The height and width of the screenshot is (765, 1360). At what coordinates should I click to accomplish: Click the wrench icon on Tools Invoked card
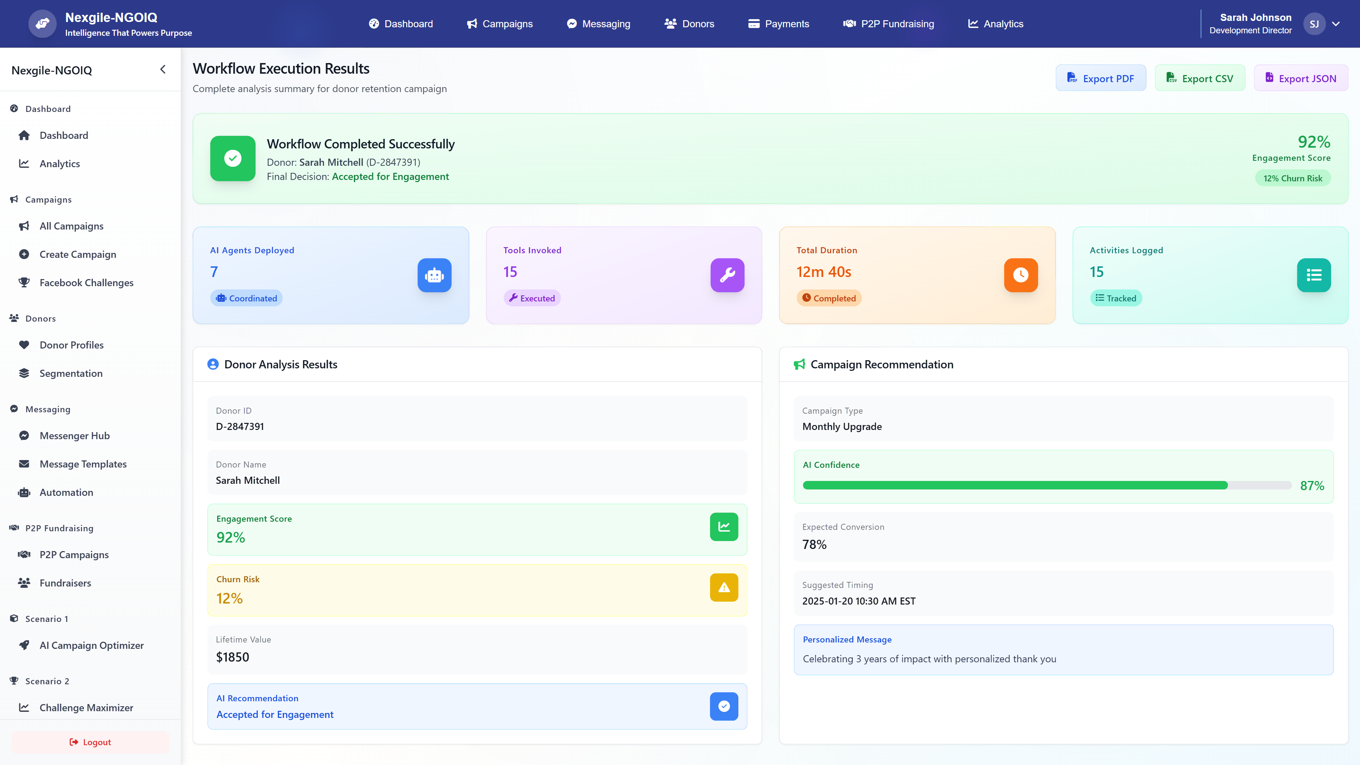click(727, 275)
